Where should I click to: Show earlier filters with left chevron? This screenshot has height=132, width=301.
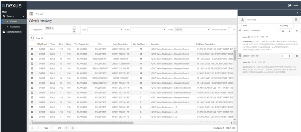pos(31,29)
